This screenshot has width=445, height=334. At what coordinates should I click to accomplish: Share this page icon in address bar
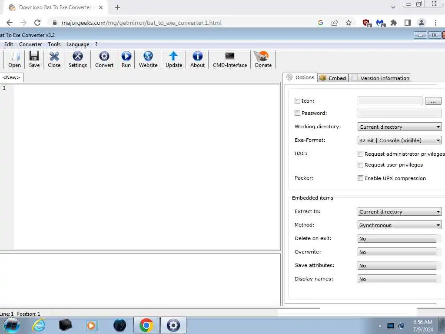[x=335, y=23]
